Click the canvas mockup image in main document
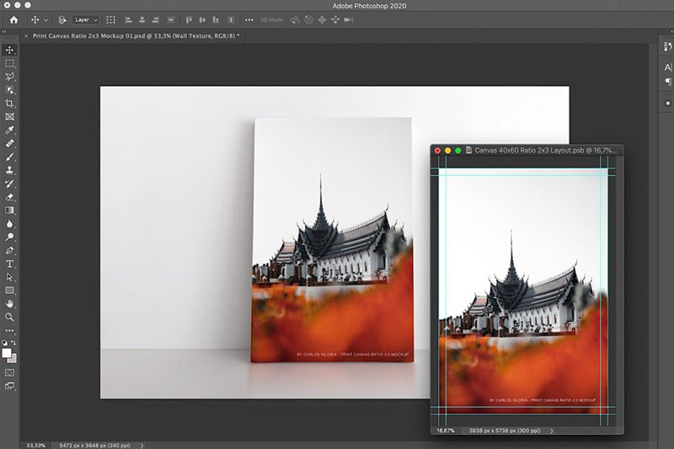The image size is (674, 449). (332, 240)
